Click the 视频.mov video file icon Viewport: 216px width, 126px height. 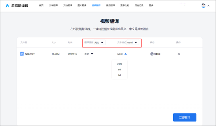point(22,54)
